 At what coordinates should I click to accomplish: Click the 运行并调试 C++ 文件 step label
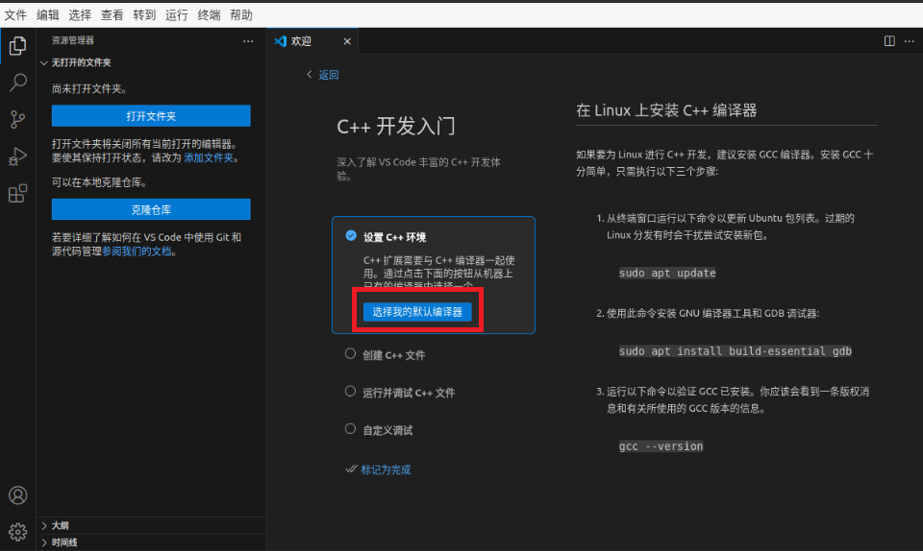(x=409, y=393)
